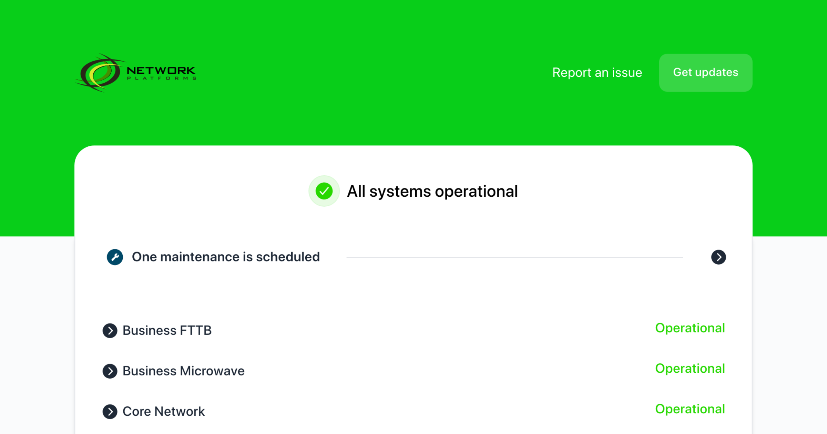Click the Network Platforms logo

click(x=135, y=72)
